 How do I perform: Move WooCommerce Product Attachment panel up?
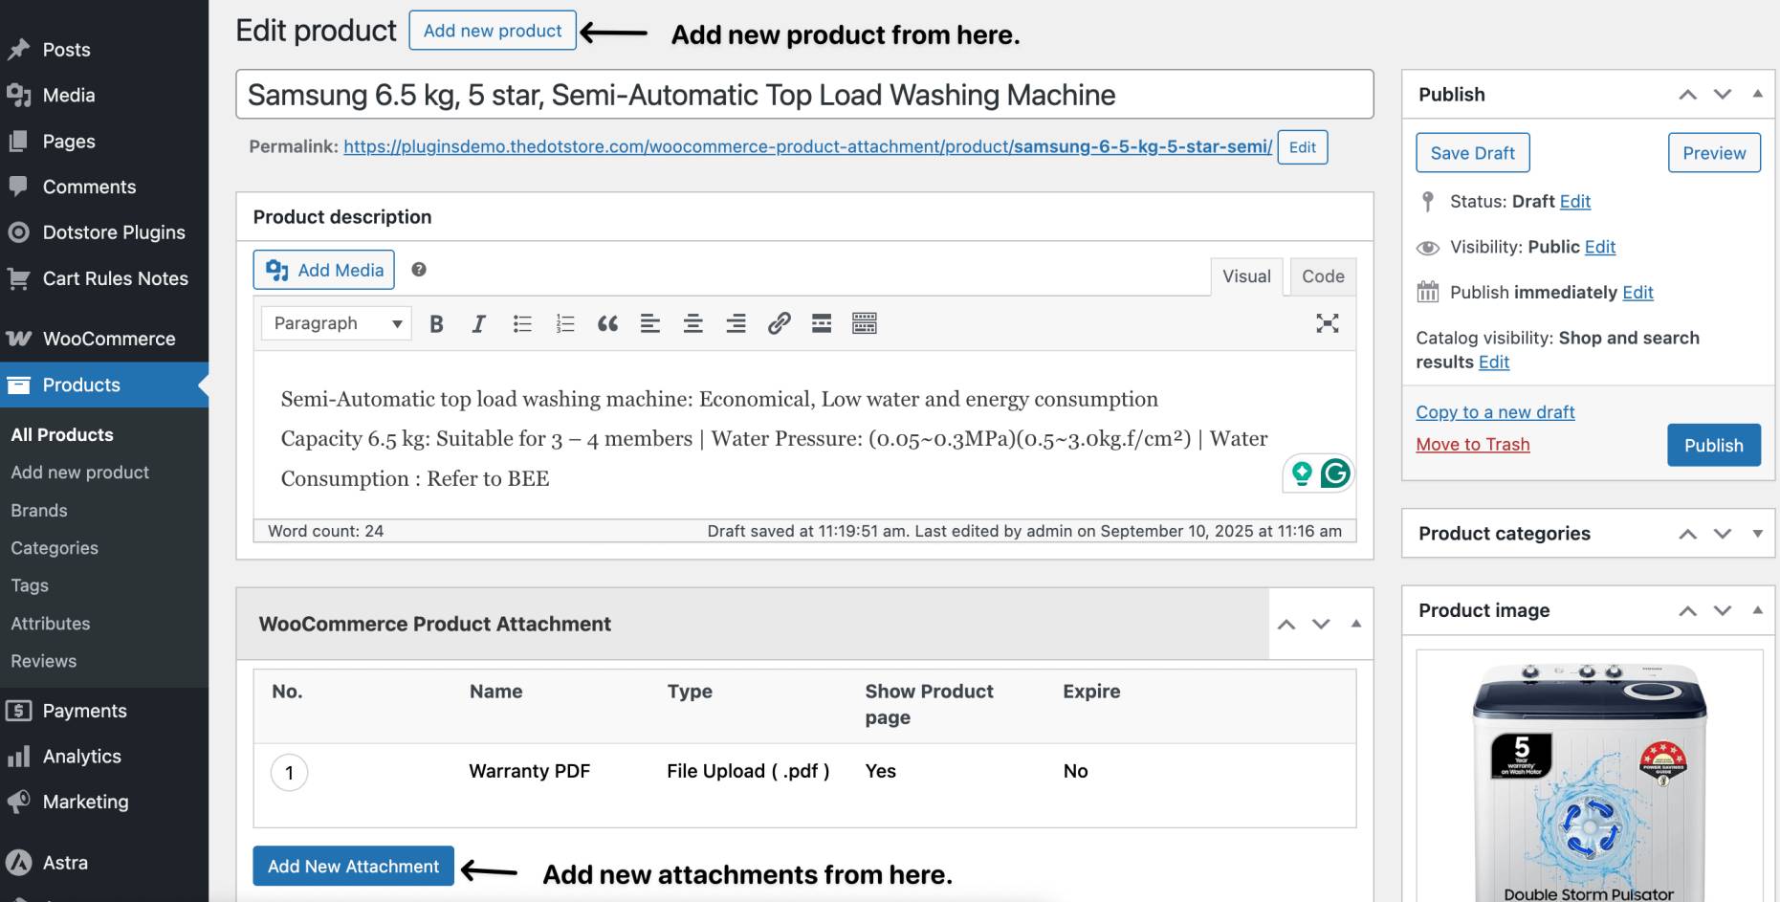pos(1286,624)
